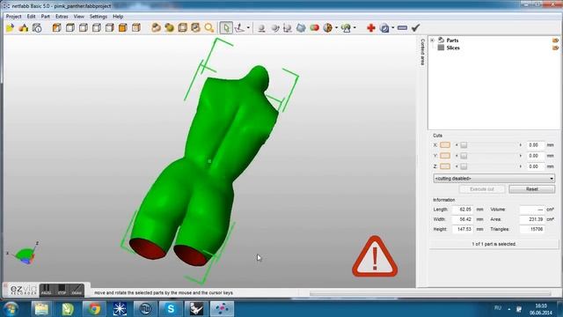Open dropdown arrow beside align tool
563x317 pixels.
click(x=248, y=27)
